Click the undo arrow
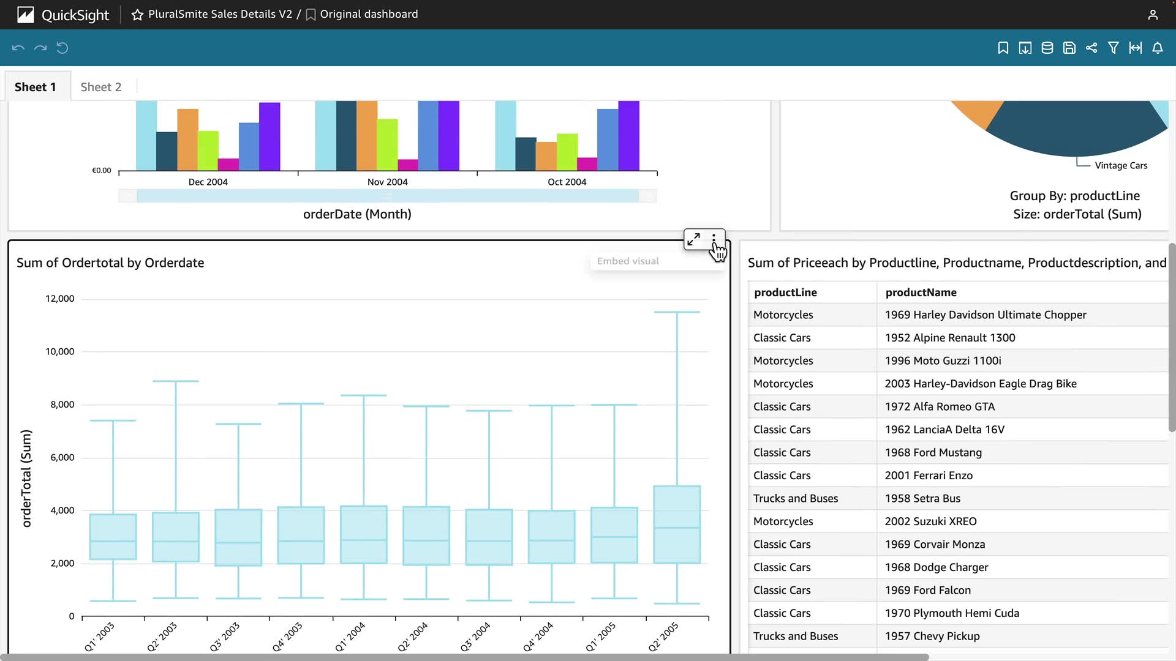Screen dimensions: 1176x661 [18, 48]
